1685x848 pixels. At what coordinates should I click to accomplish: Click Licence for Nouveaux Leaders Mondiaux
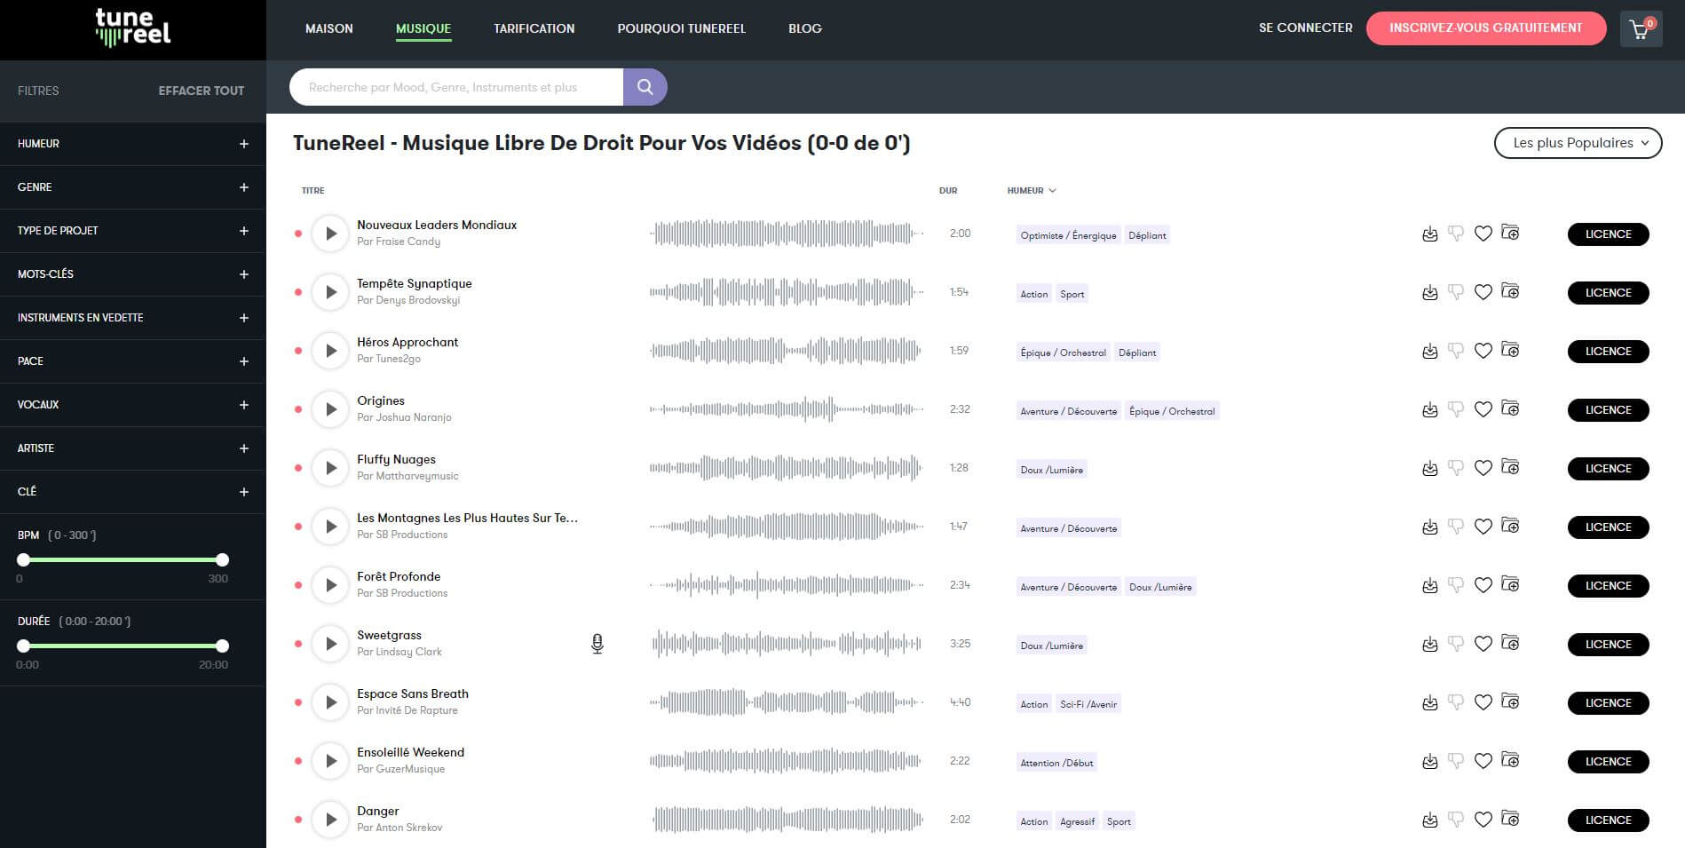point(1608,234)
